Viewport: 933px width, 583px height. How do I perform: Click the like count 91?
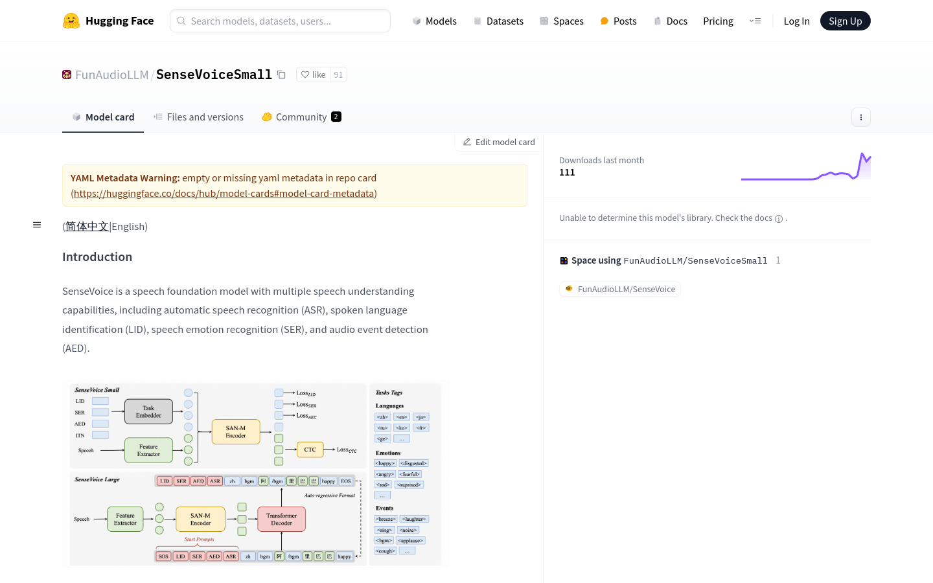pyautogui.click(x=338, y=74)
